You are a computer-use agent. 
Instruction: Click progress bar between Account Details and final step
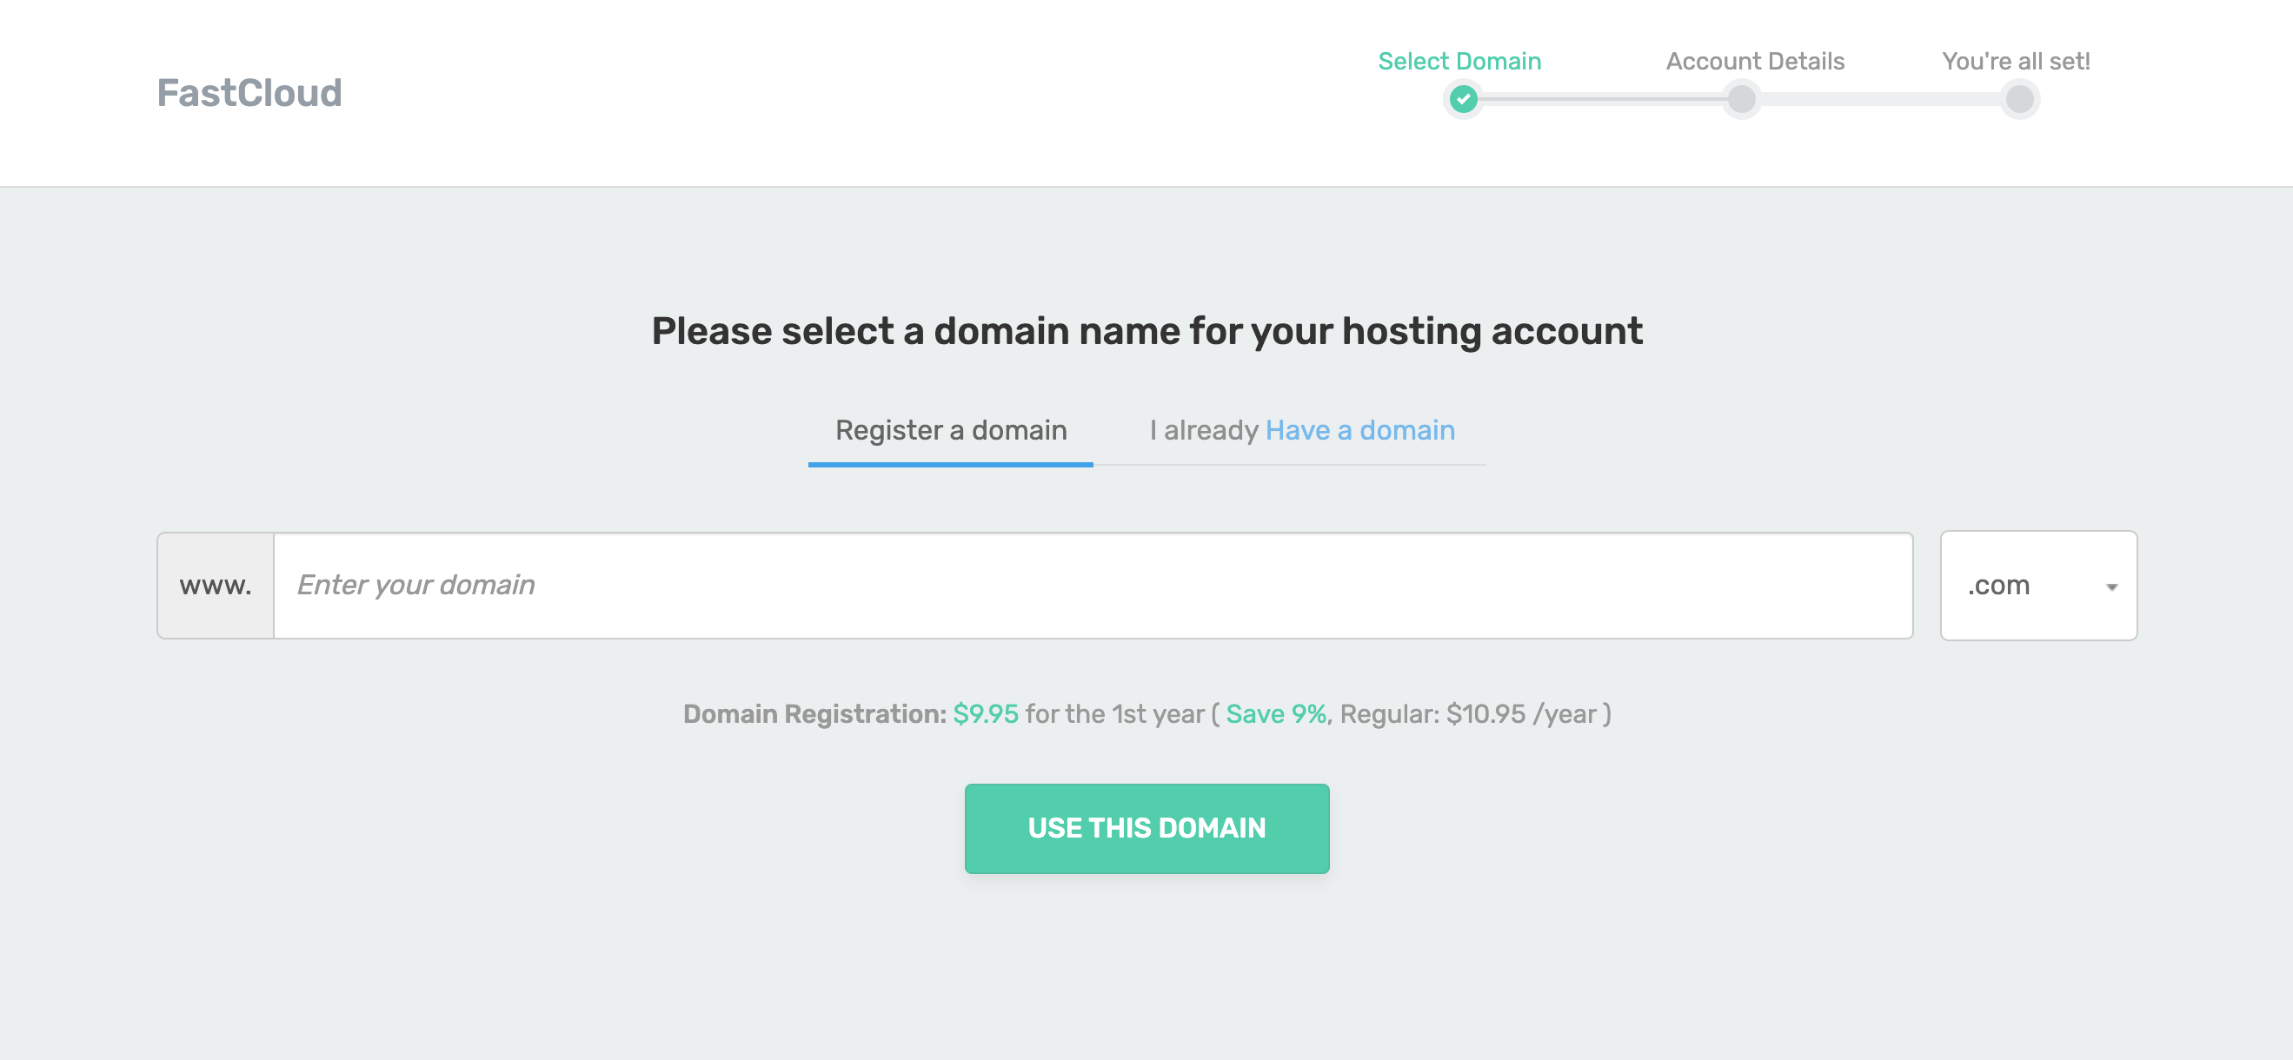[1880, 99]
